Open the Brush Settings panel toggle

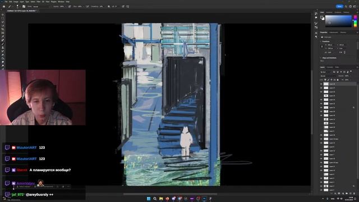[24, 6]
